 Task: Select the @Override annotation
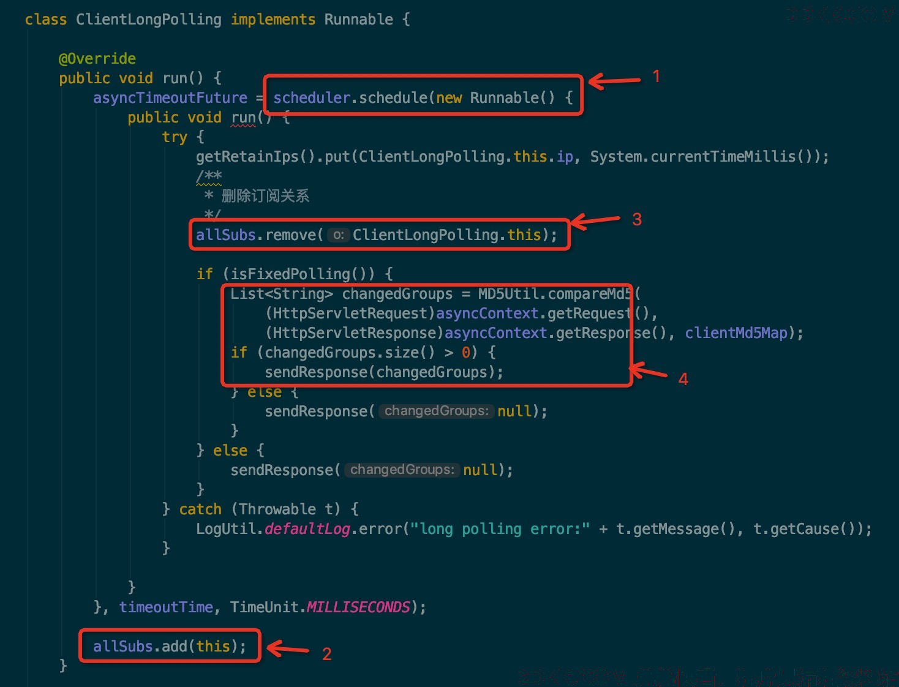[97, 59]
